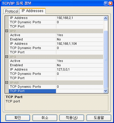Viewport: 114px width, 123px height.
Task: Click the IPAll TCP Port value field
Action: [x=79, y=91]
